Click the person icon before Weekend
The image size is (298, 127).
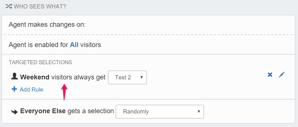coord(14,77)
